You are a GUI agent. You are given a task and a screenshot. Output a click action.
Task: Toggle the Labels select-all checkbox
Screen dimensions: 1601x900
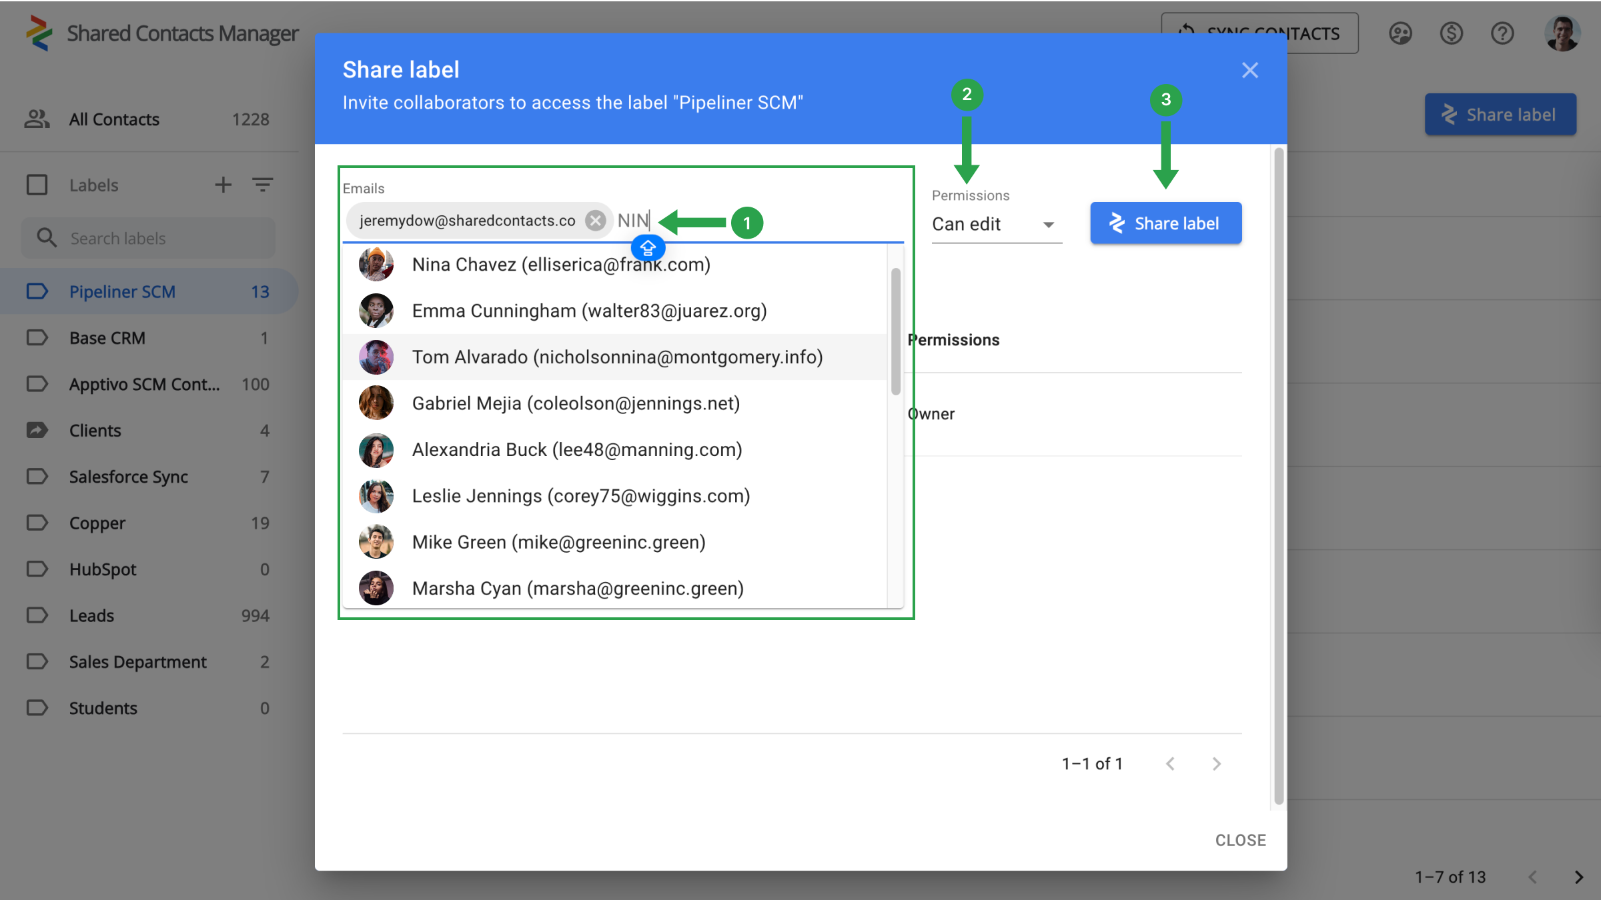pos(37,185)
